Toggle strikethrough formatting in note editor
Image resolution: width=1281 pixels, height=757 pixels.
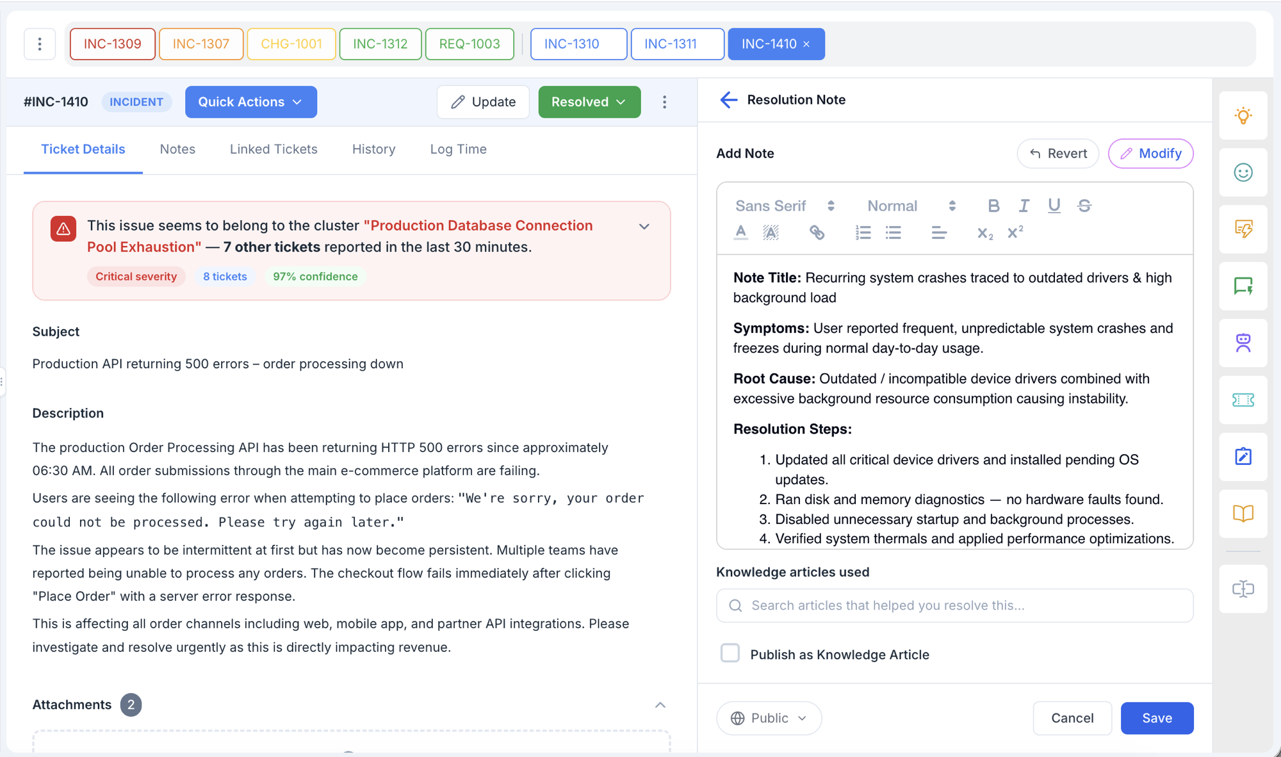1084,206
